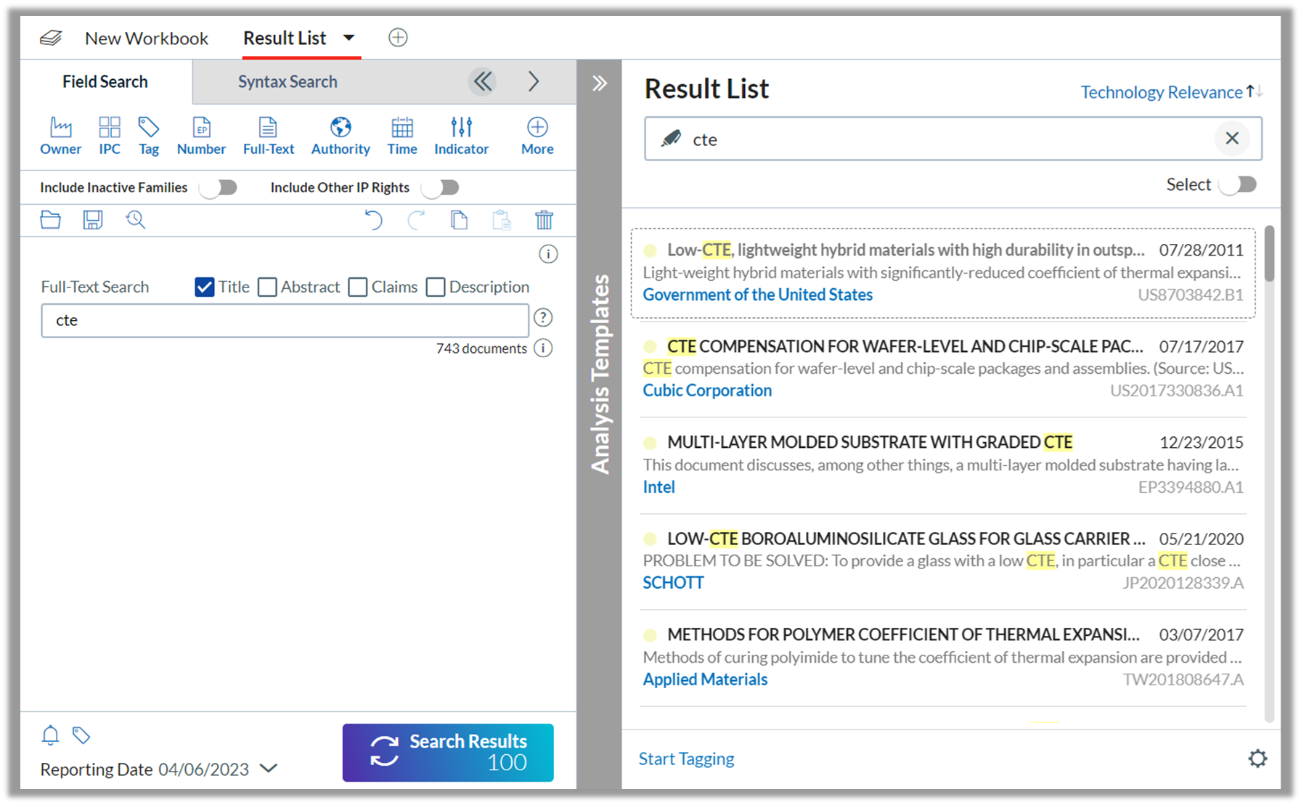Open the Start Tagging link
This screenshot has height=805, width=1301.
(686, 759)
